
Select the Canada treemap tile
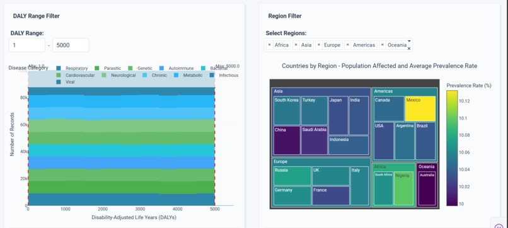pos(389,109)
